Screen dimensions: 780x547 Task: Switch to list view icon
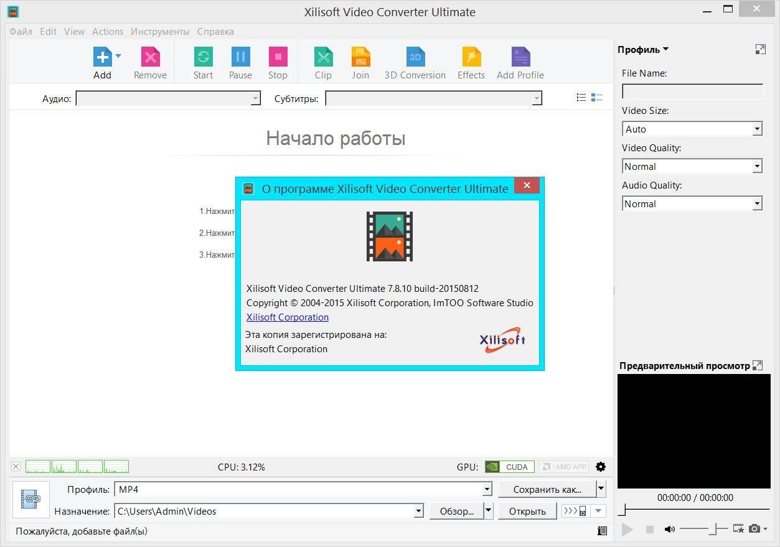[x=581, y=98]
